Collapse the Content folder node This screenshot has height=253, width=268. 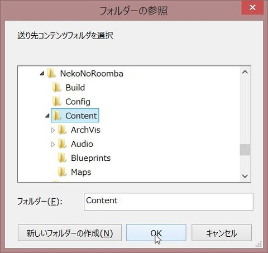click(x=47, y=116)
